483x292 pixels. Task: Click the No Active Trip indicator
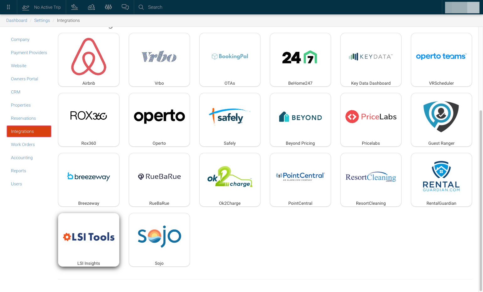[x=41, y=7]
